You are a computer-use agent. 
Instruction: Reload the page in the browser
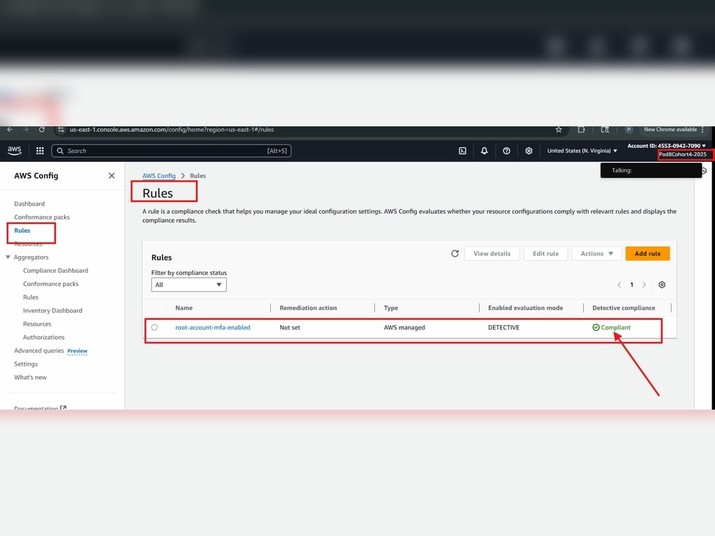pyautogui.click(x=41, y=129)
